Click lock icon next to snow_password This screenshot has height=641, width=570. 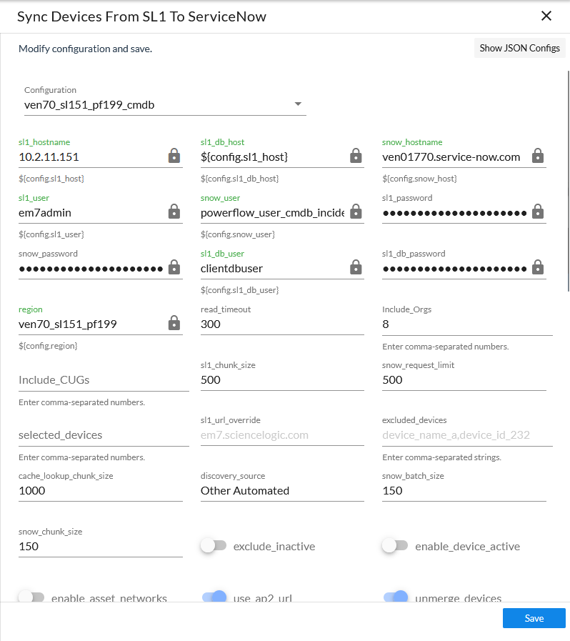[x=174, y=268]
